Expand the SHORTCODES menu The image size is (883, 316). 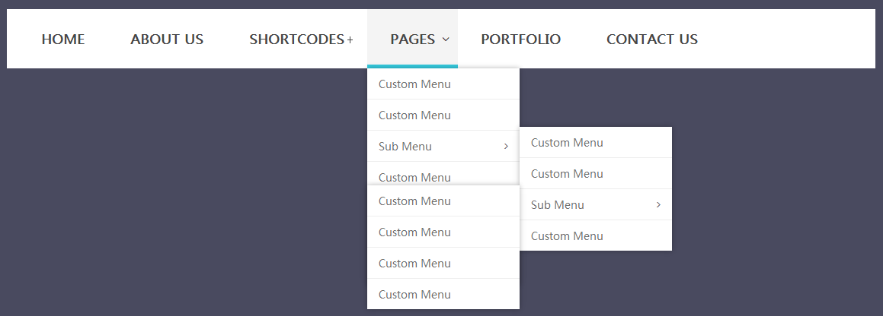point(296,39)
